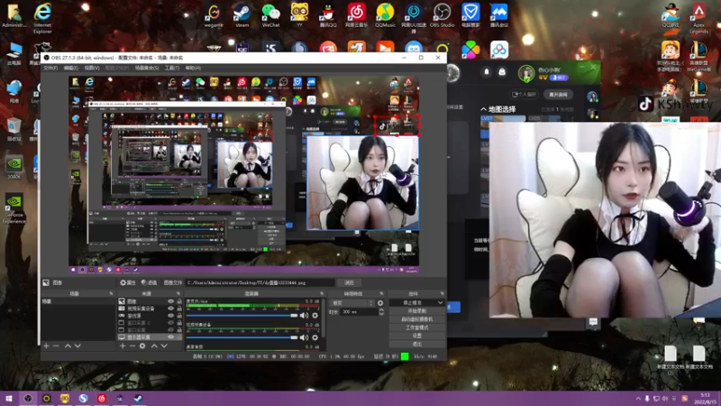Toggle visibility of the 图像 source

[x=170, y=301]
